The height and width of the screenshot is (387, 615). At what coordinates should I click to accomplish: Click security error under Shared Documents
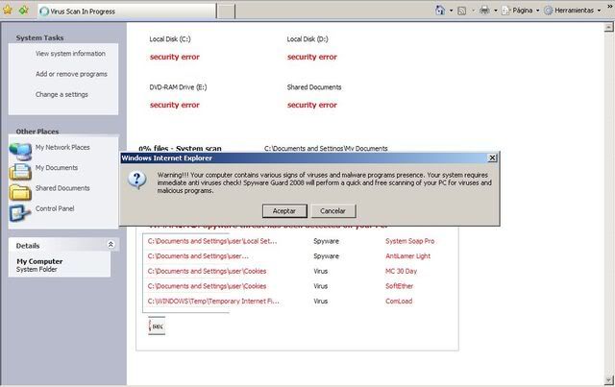[x=311, y=105]
